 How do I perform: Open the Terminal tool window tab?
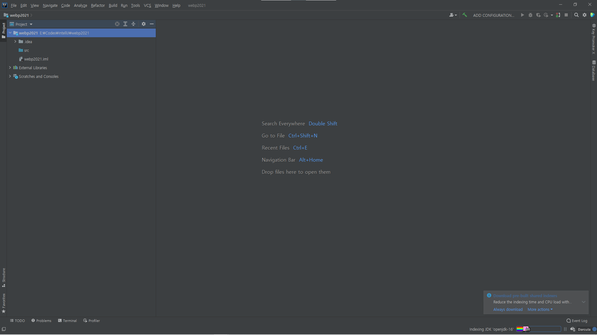(x=67, y=321)
